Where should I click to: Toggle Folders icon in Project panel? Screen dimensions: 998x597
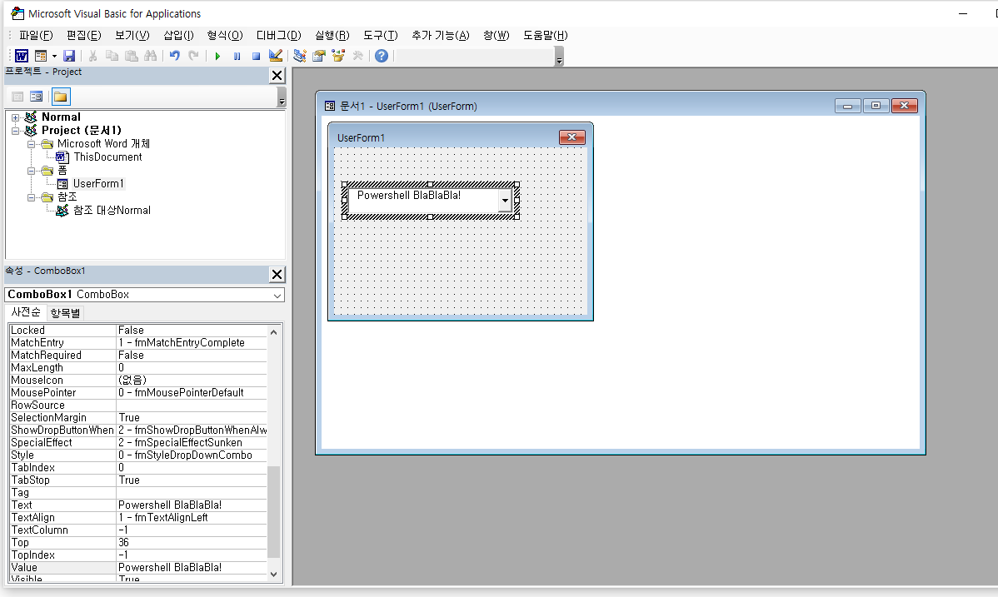click(61, 97)
